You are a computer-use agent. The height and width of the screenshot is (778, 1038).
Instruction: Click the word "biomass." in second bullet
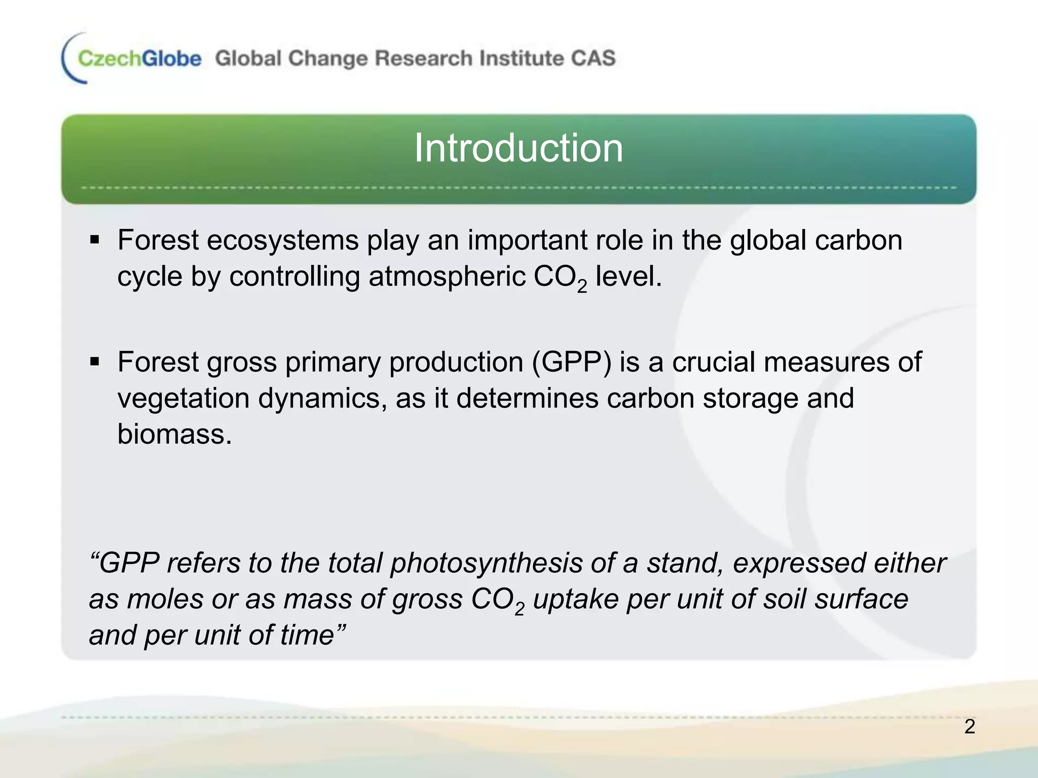pos(175,434)
